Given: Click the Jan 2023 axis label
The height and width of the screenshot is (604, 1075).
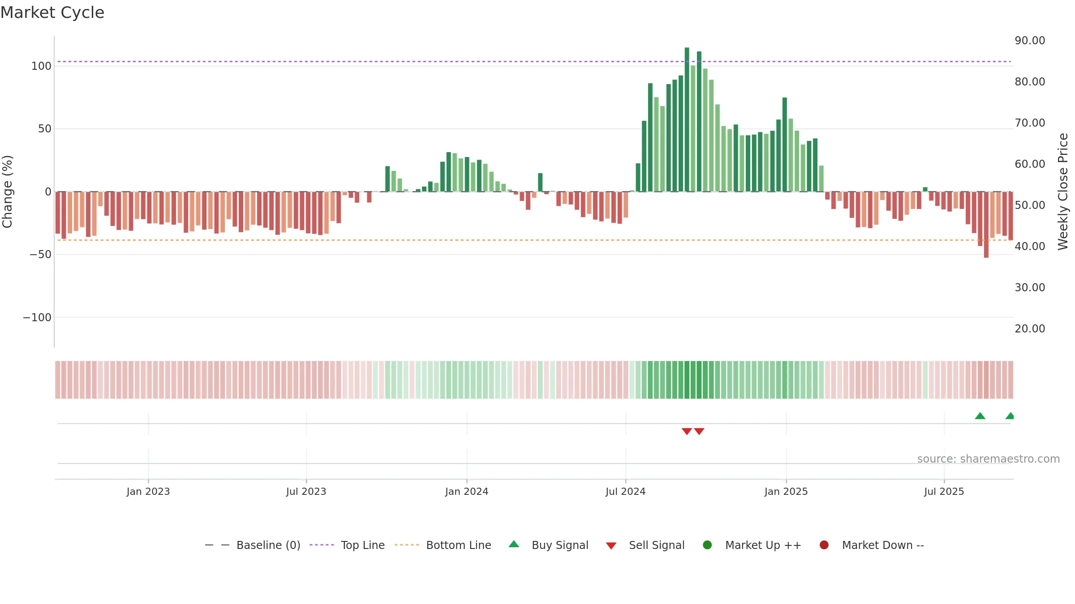Looking at the screenshot, I should tap(148, 491).
